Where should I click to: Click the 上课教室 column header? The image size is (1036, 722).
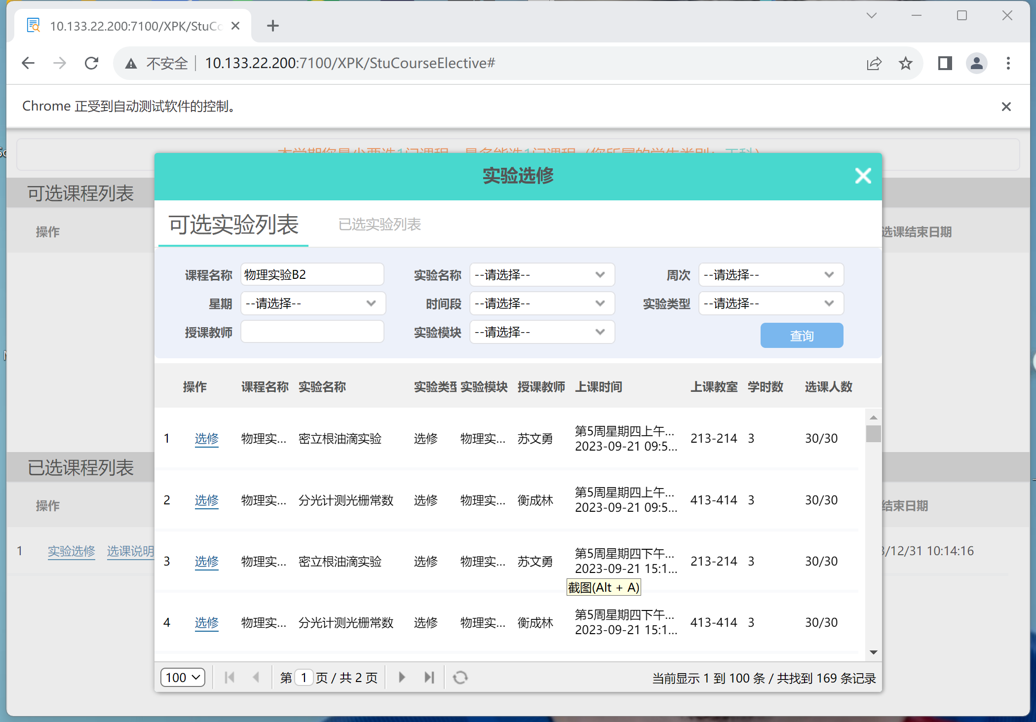click(x=714, y=386)
